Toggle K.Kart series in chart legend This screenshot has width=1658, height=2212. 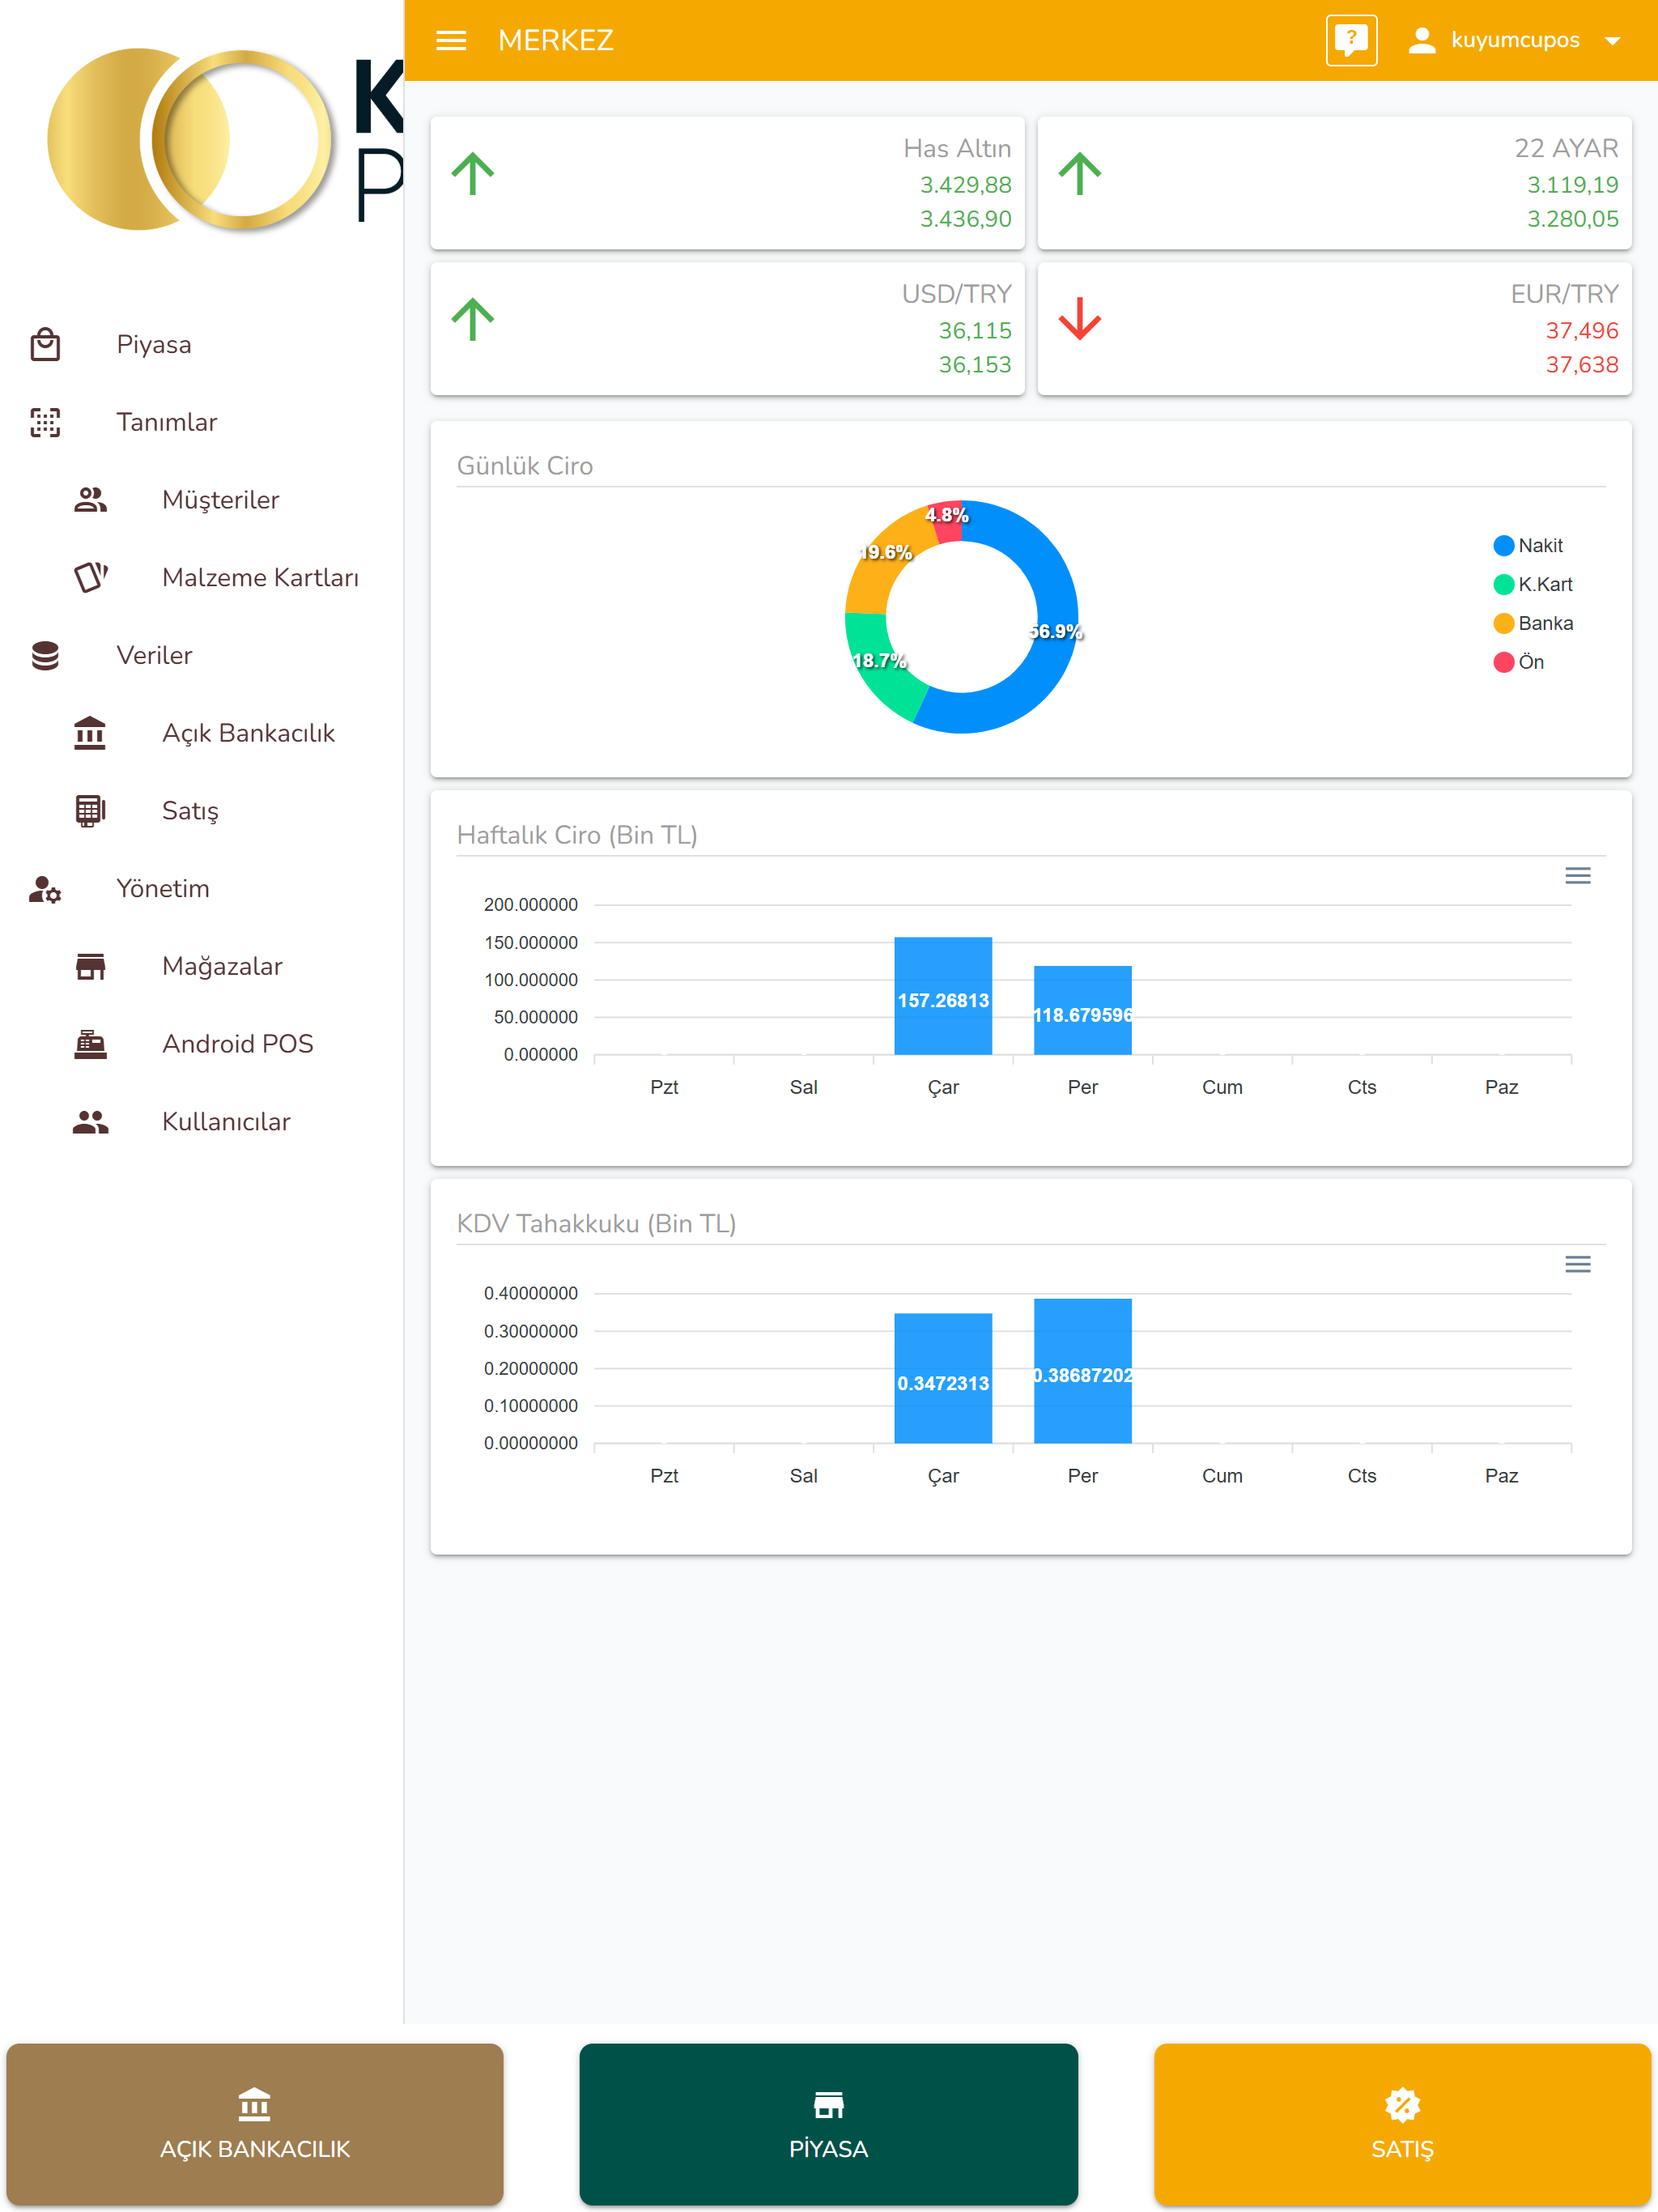1532,584
